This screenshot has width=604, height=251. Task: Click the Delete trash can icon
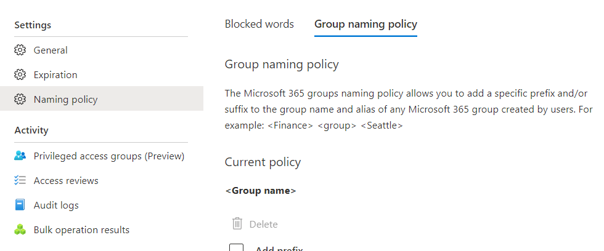237,223
